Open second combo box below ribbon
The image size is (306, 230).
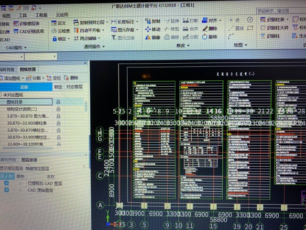(41, 57)
